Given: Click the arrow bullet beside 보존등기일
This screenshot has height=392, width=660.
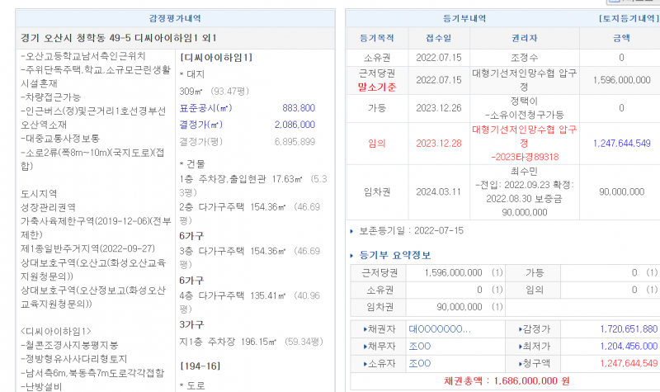Looking at the screenshot, I should point(352,231).
